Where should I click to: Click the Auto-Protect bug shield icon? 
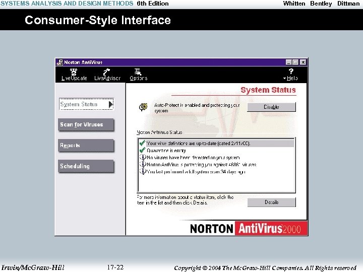(x=143, y=107)
